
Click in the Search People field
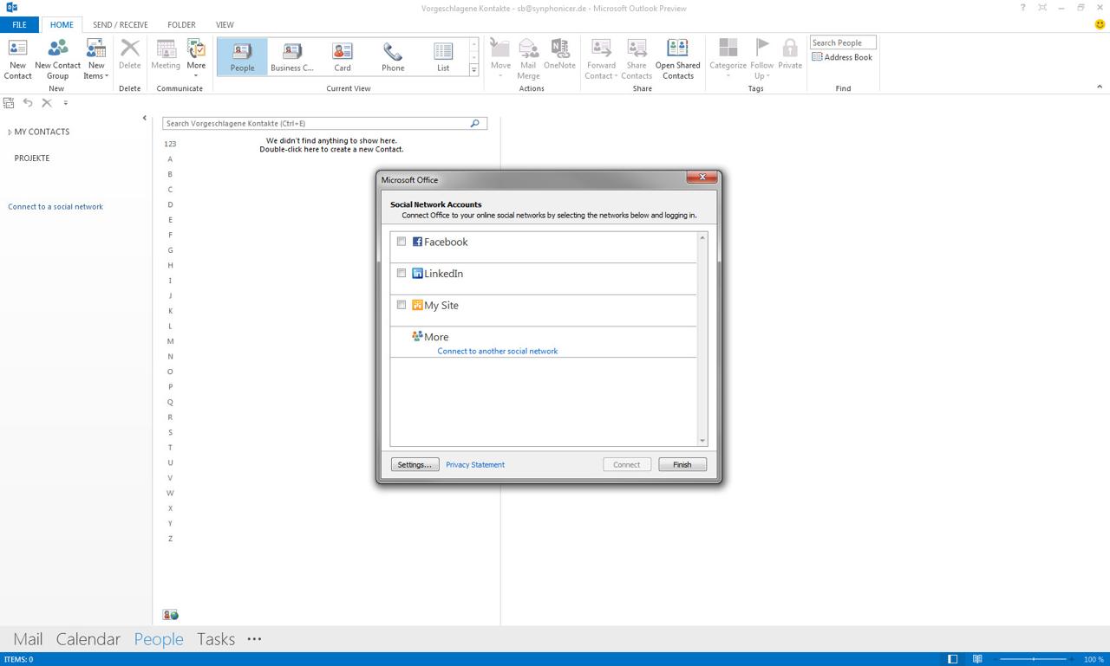click(x=843, y=42)
